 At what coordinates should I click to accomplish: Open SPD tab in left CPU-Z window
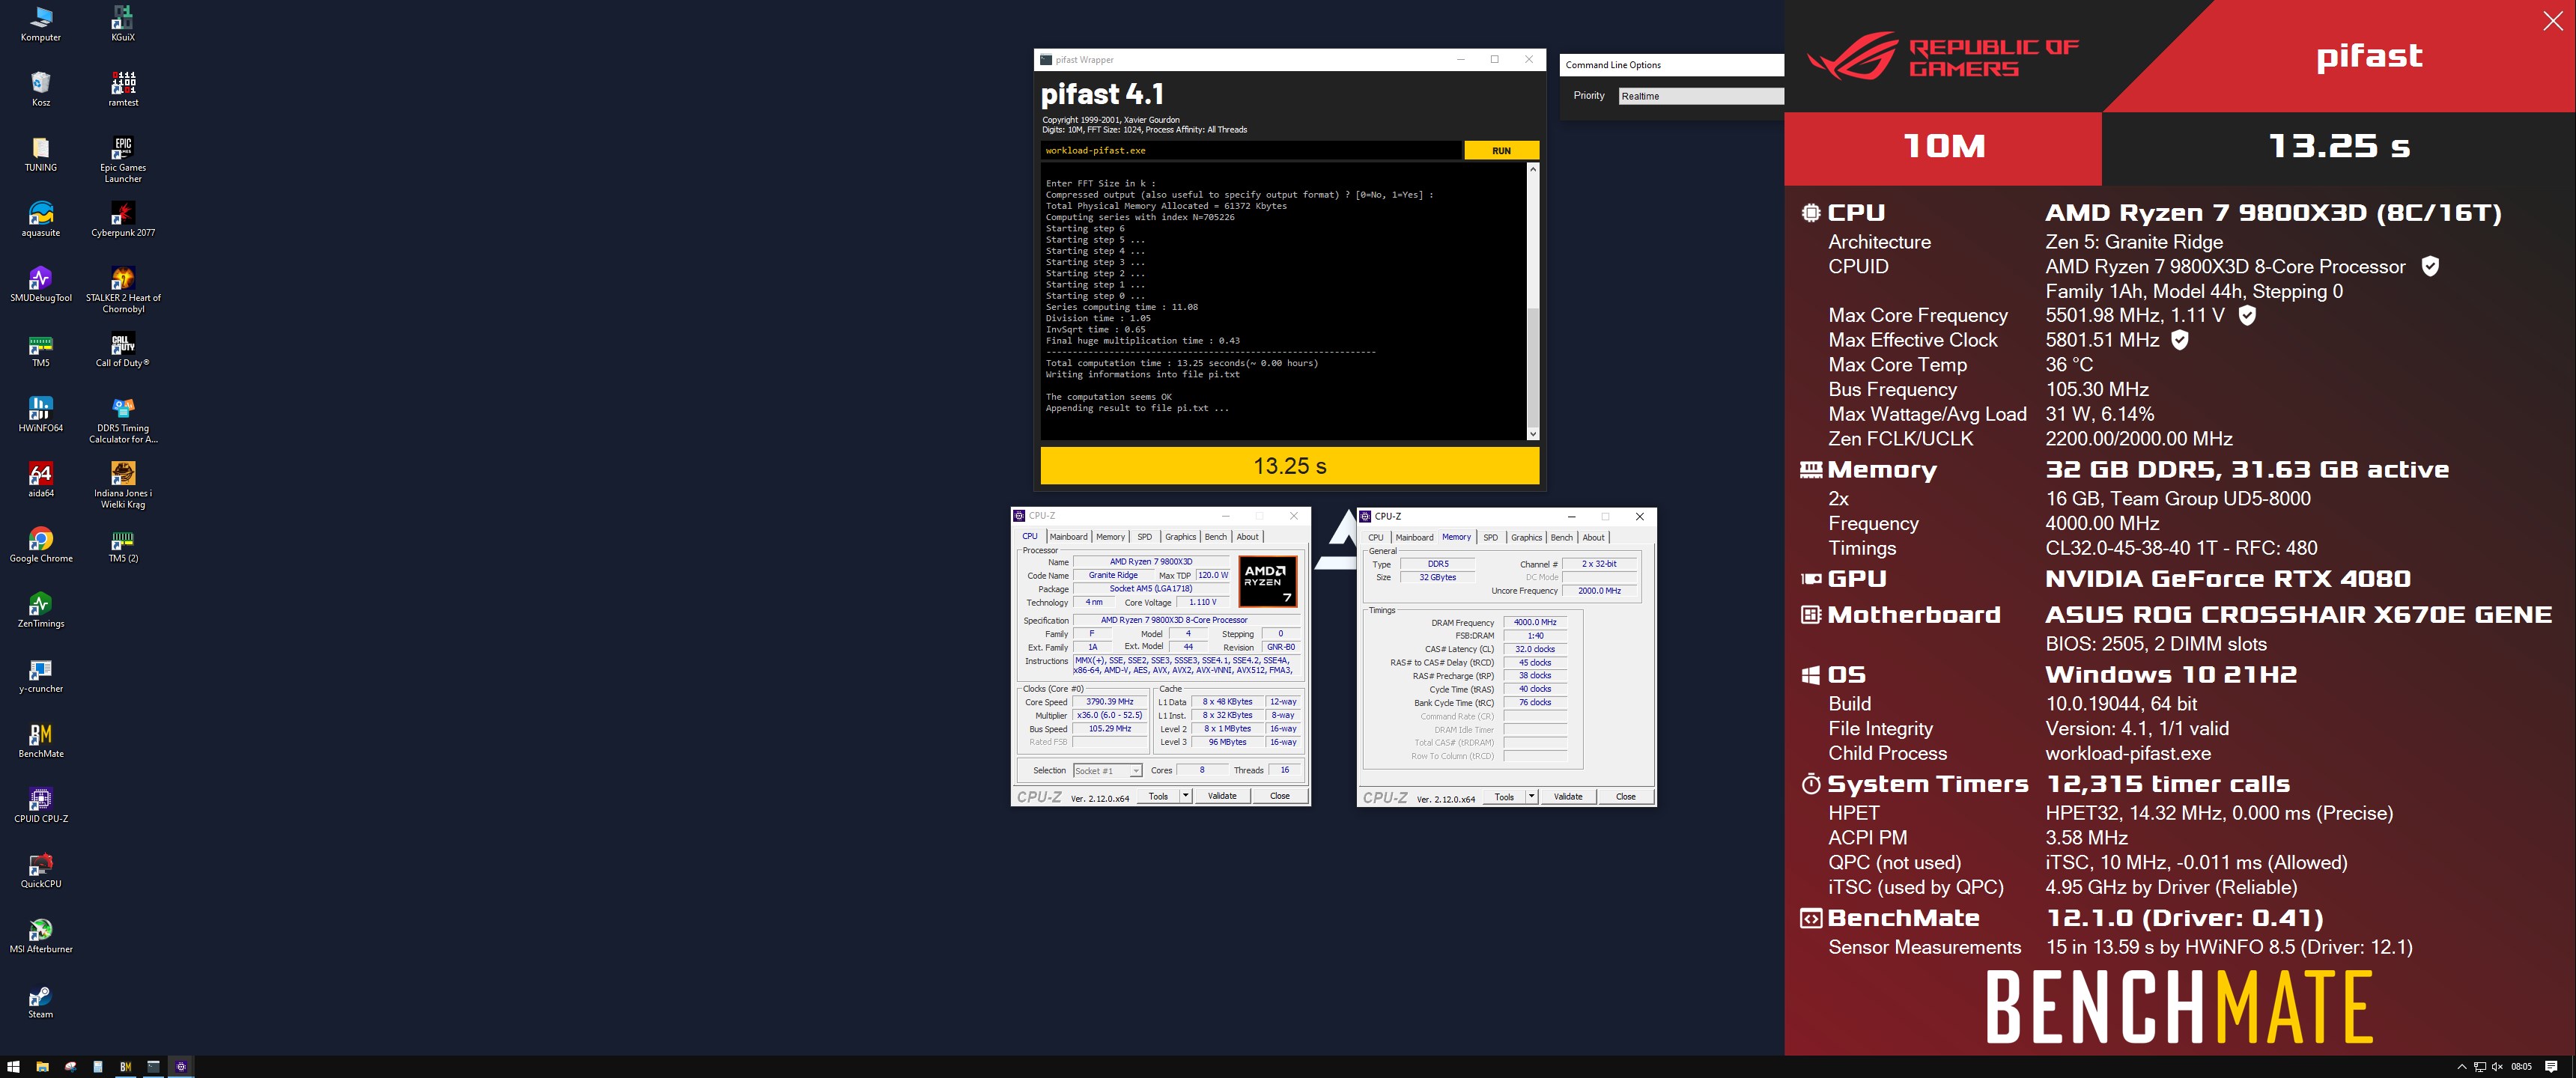click(1145, 537)
